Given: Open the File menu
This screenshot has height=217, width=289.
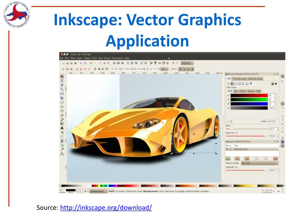Looking at the screenshot, I should (62, 58).
